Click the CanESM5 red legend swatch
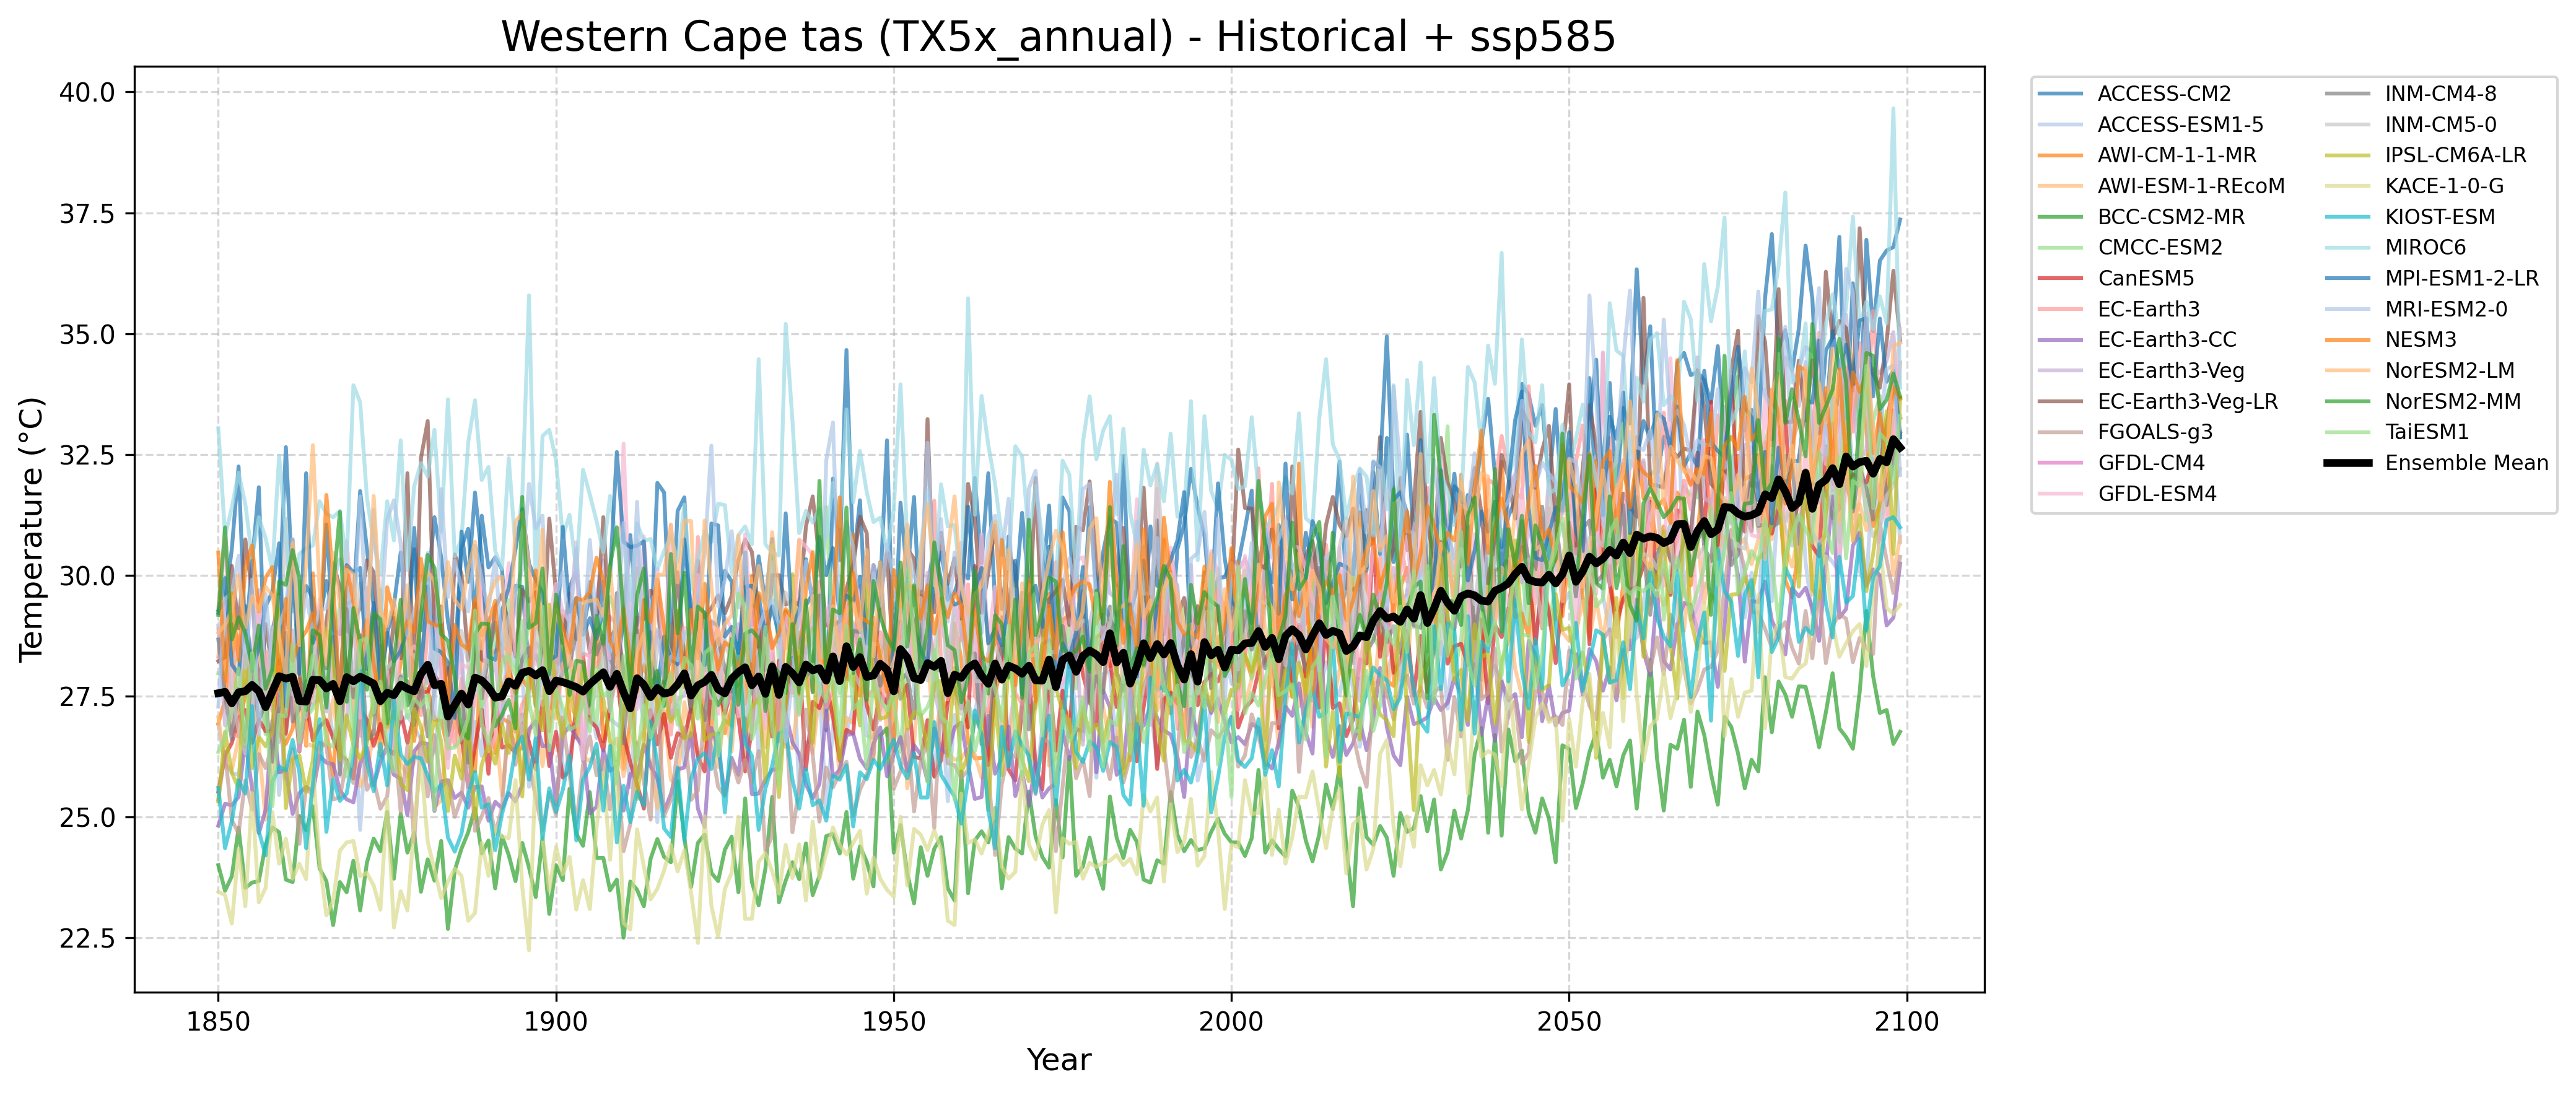 coord(2059,278)
